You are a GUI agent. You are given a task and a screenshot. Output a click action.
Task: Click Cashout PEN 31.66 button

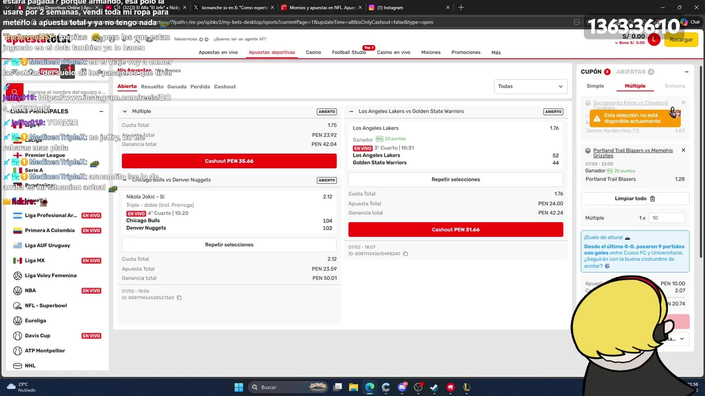[x=455, y=230]
